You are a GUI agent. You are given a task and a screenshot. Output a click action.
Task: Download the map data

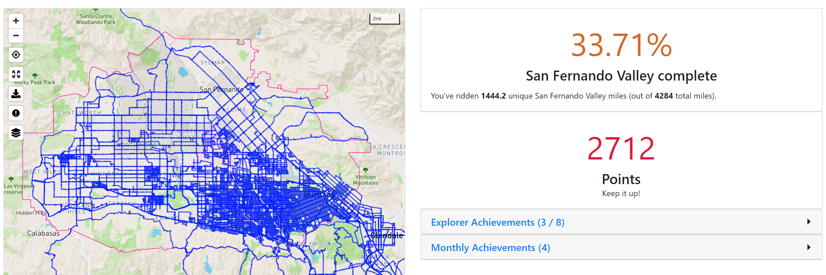point(16,94)
